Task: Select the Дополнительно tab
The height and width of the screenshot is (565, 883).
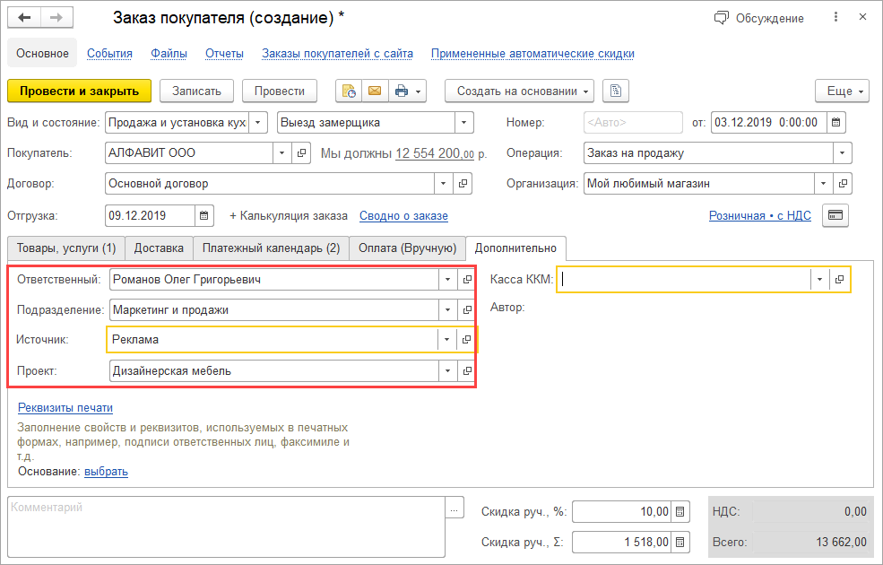Action: [x=515, y=248]
